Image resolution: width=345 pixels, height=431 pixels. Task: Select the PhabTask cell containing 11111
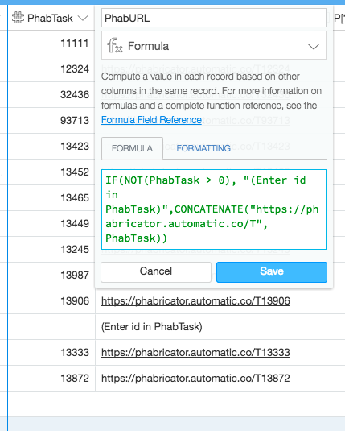(x=51, y=44)
